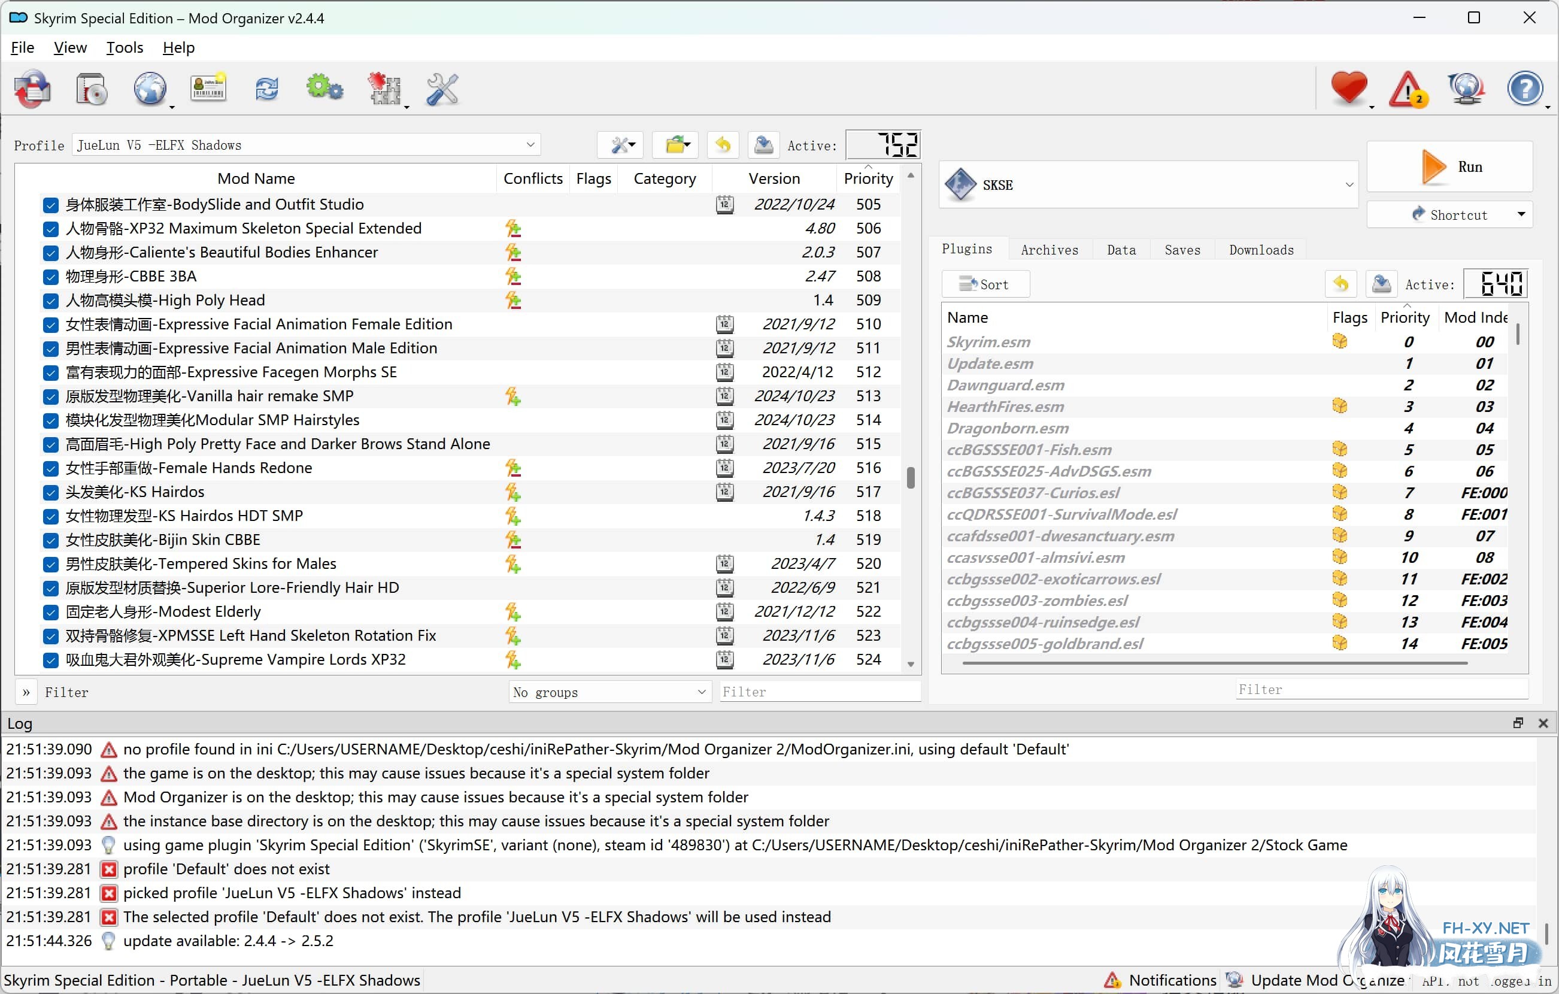Open the Nexus globe icon in toolbar
The width and height of the screenshot is (1559, 994).
tap(150, 89)
